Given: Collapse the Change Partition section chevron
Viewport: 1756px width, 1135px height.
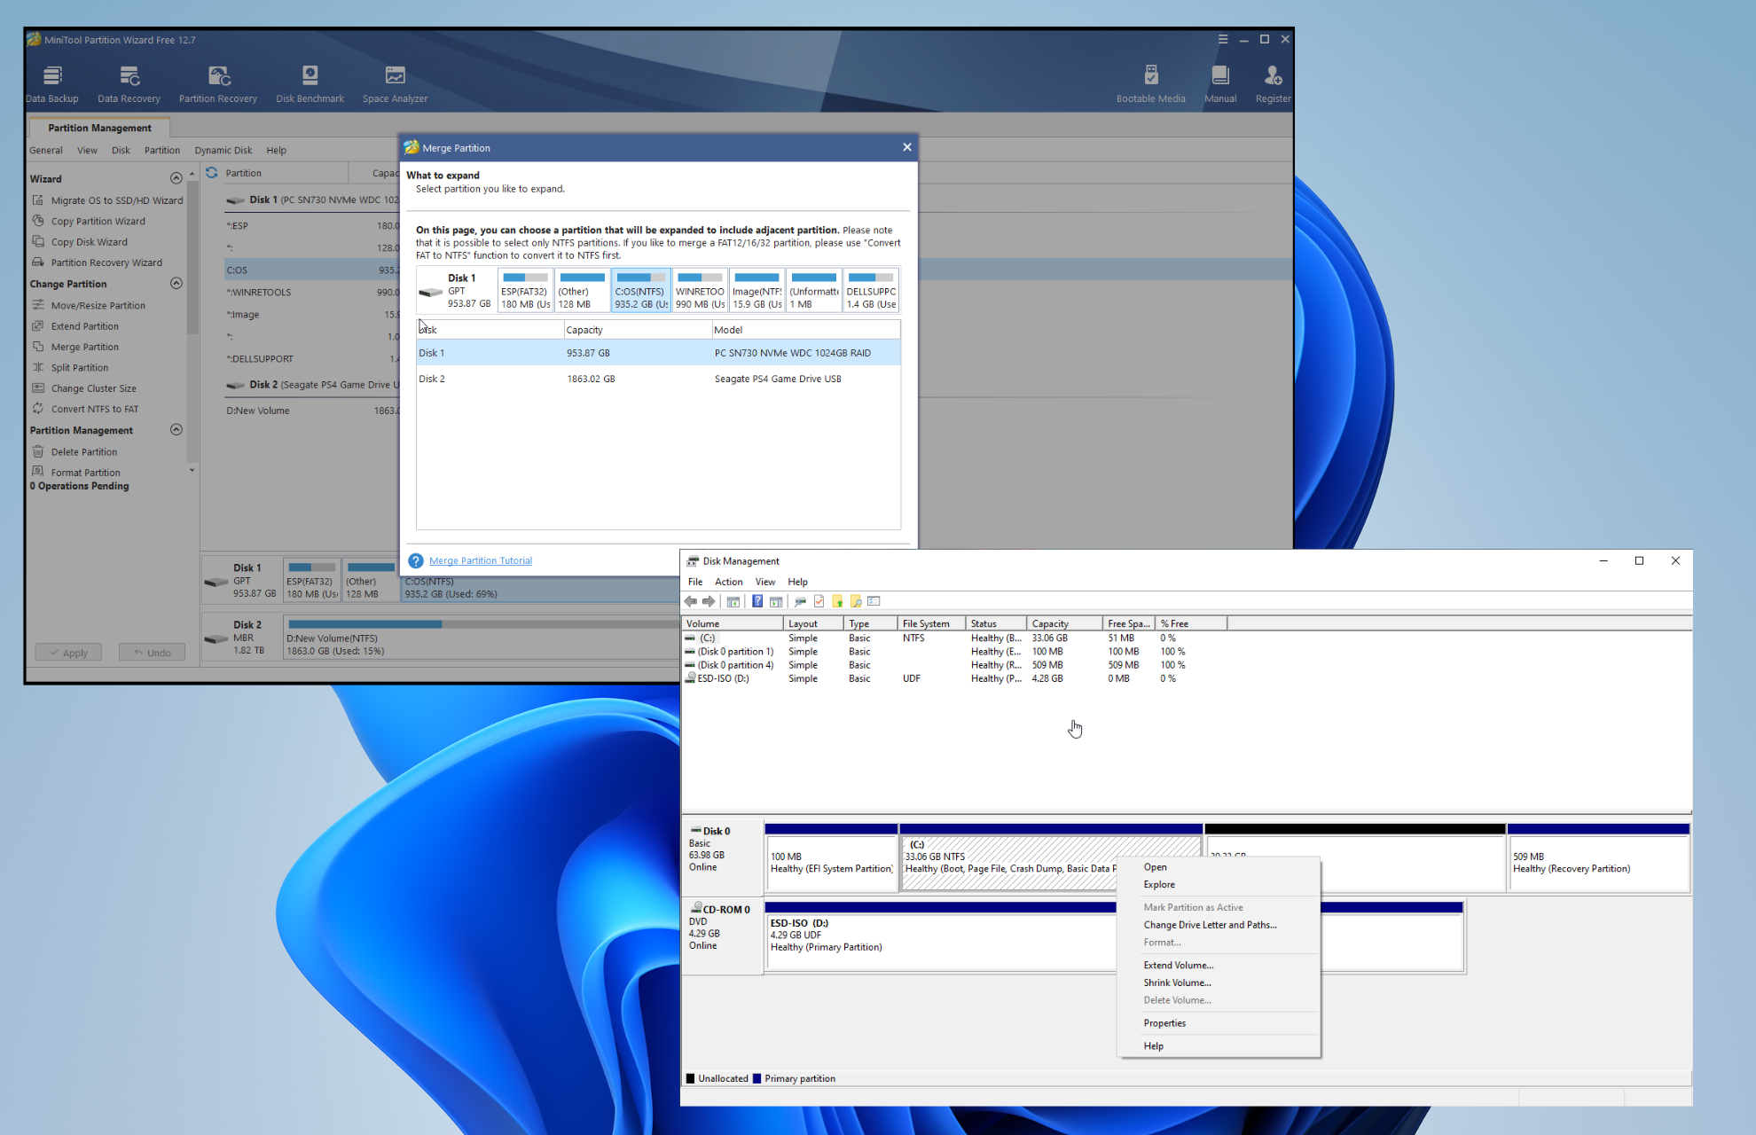Looking at the screenshot, I should point(176,283).
